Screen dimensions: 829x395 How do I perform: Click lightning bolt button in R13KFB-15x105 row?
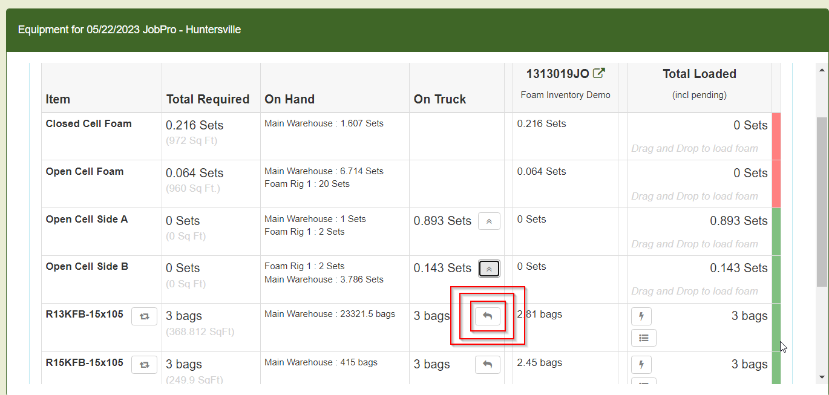pyautogui.click(x=641, y=316)
